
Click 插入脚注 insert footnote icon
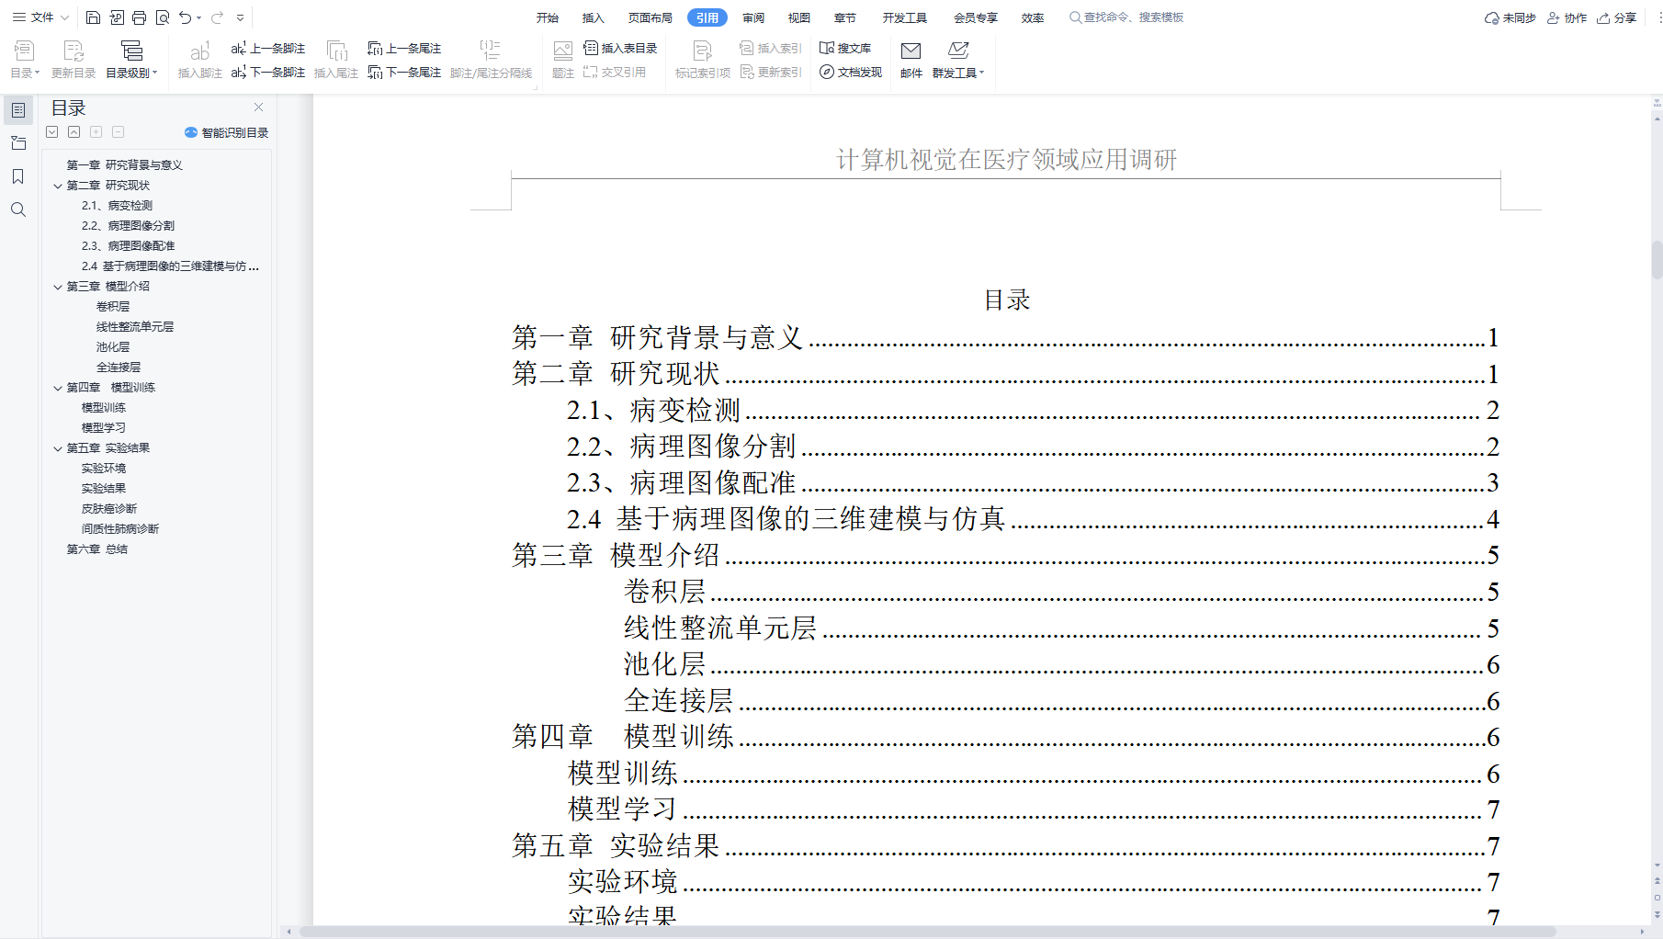[x=199, y=59]
